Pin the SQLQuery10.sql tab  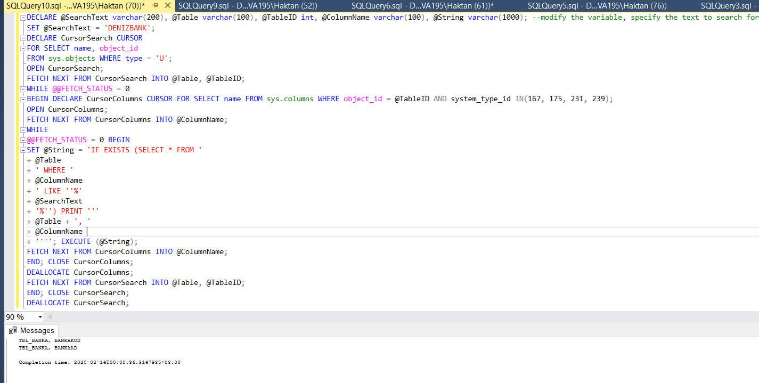click(155, 5)
